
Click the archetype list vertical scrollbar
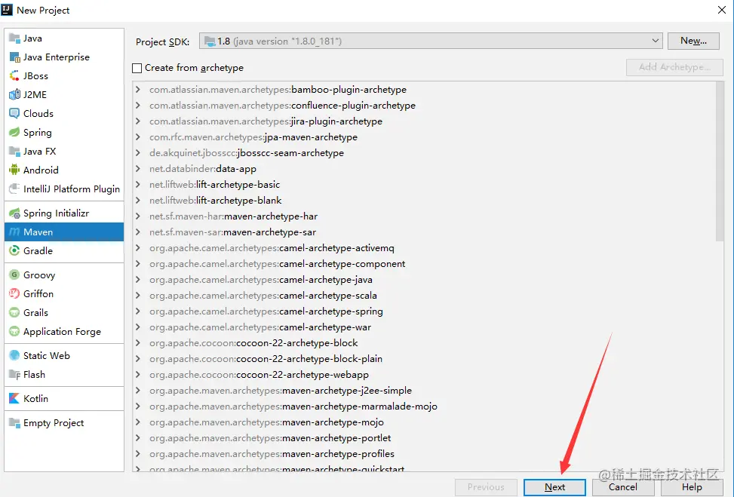click(x=720, y=161)
